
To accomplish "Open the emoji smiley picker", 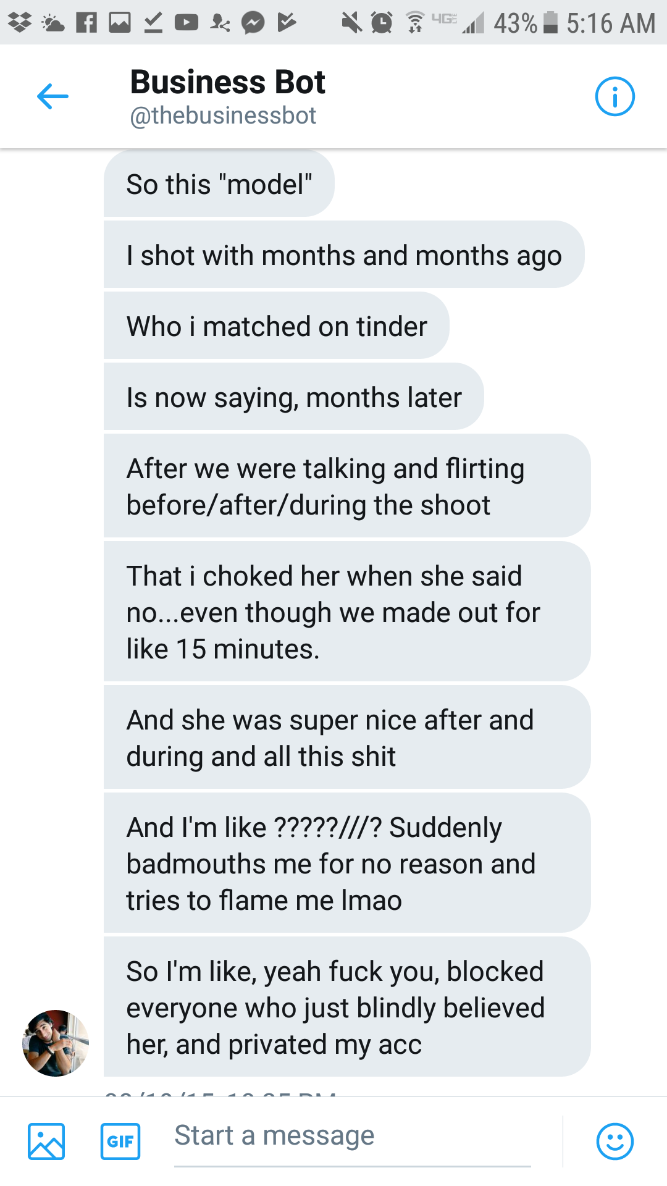I will click(615, 1141).
